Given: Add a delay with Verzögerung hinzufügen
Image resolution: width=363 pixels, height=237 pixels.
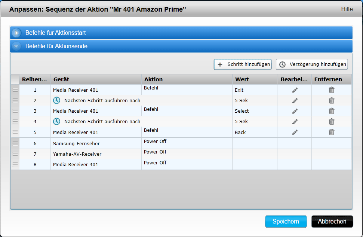Looking at the screenshot, I should point(312,64).
